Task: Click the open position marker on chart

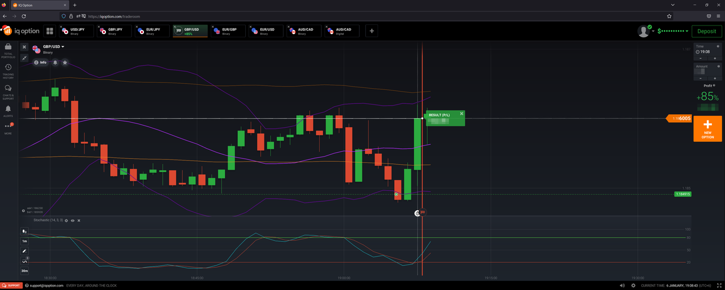Action: click(396, 194)
